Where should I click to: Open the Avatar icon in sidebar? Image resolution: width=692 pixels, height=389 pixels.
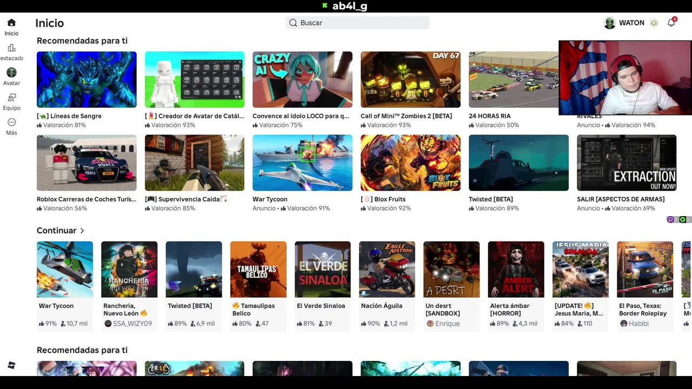pyautogui.click(x=11, y=72)
